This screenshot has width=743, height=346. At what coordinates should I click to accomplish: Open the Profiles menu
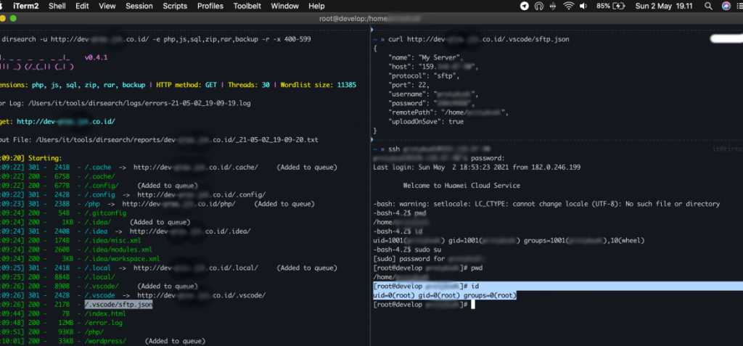(x=210, y=6)
